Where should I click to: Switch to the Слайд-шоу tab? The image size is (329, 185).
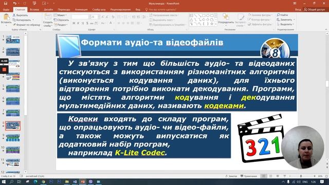point(99,9)
